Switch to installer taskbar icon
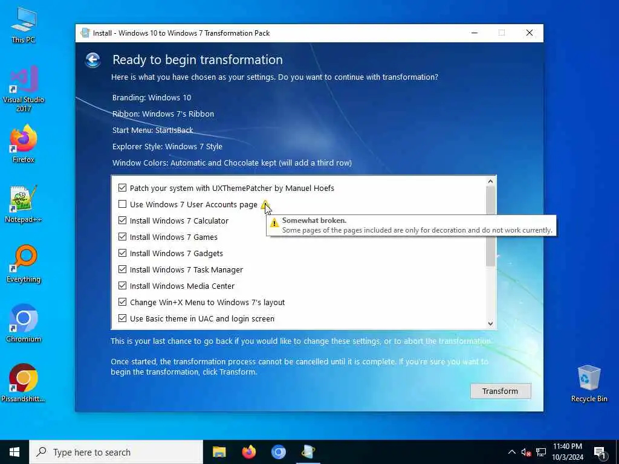The image size is (619, 464). [308, 452]
